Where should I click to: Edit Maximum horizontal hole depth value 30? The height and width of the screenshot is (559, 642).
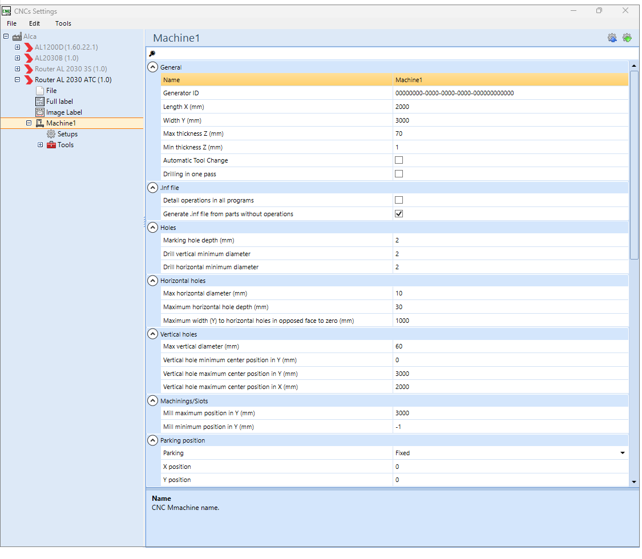tap(511, 307)
